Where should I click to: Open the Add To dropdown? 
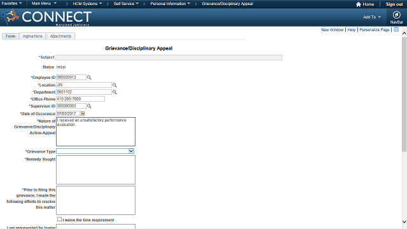tap(372, 17)
